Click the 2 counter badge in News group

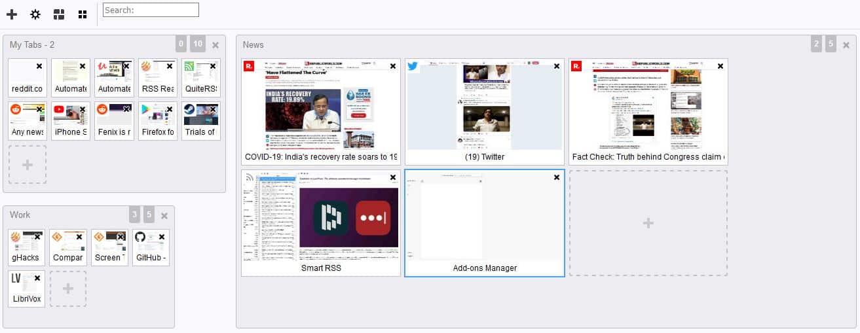click(x=816, y=44)
